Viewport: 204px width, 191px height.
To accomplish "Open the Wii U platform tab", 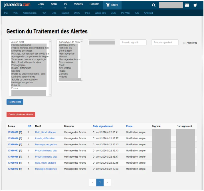I will tap(77, 13).
